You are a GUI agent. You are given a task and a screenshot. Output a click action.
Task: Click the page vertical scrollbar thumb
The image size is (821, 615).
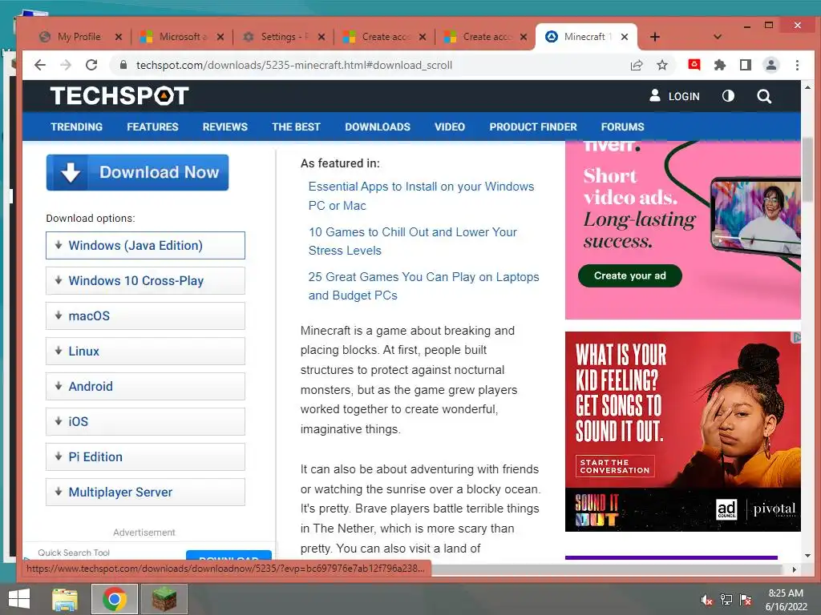click(807, 170)
